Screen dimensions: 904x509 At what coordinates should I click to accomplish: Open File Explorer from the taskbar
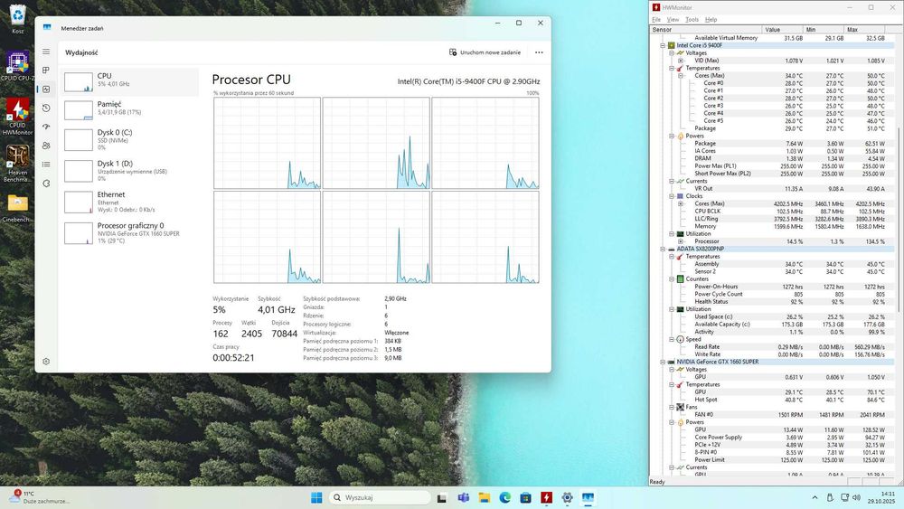pyautogui.click(x=485, y=497)
